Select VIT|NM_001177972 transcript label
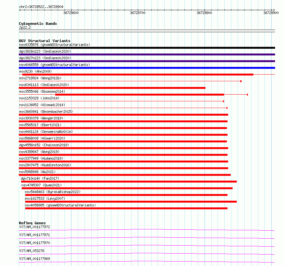This screenshot has width=284, height=266. [34, 227]
